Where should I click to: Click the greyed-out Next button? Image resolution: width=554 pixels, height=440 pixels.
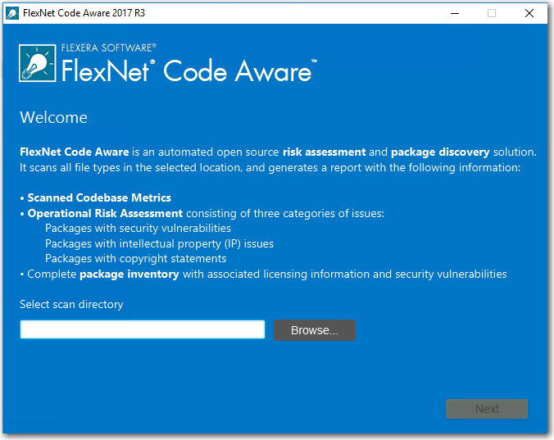[487, 409]
